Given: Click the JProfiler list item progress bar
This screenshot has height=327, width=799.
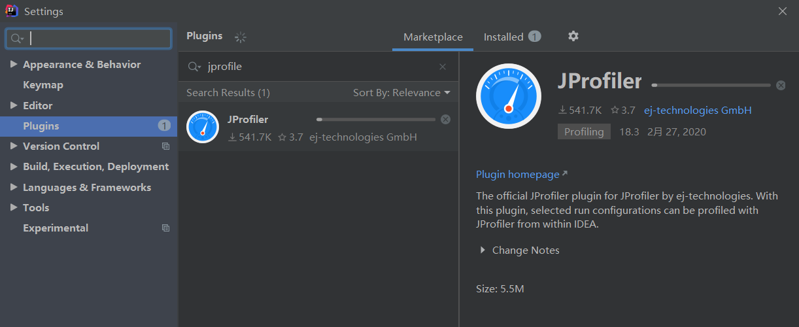Looking at the screenshot, I should pyautogui.click(x=376, y=119).
